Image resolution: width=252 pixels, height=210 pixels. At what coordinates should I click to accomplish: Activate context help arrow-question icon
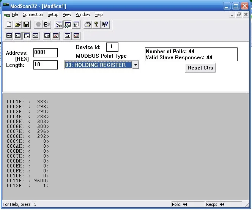pyautogui.click(x=105, y=24)
